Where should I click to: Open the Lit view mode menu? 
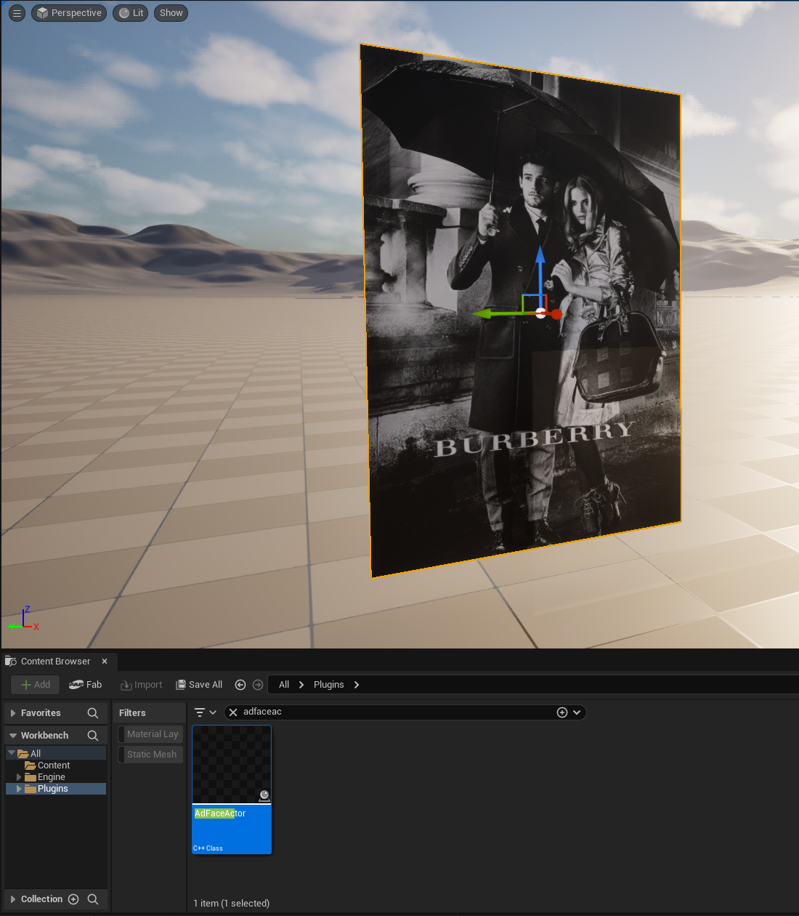click(x=131, y=13)
